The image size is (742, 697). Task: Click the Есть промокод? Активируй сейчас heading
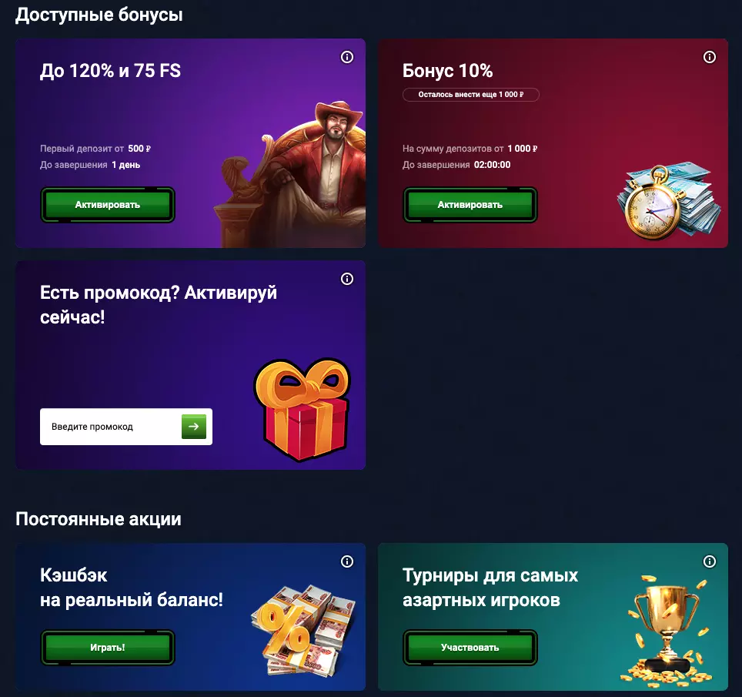click(158, 305)
